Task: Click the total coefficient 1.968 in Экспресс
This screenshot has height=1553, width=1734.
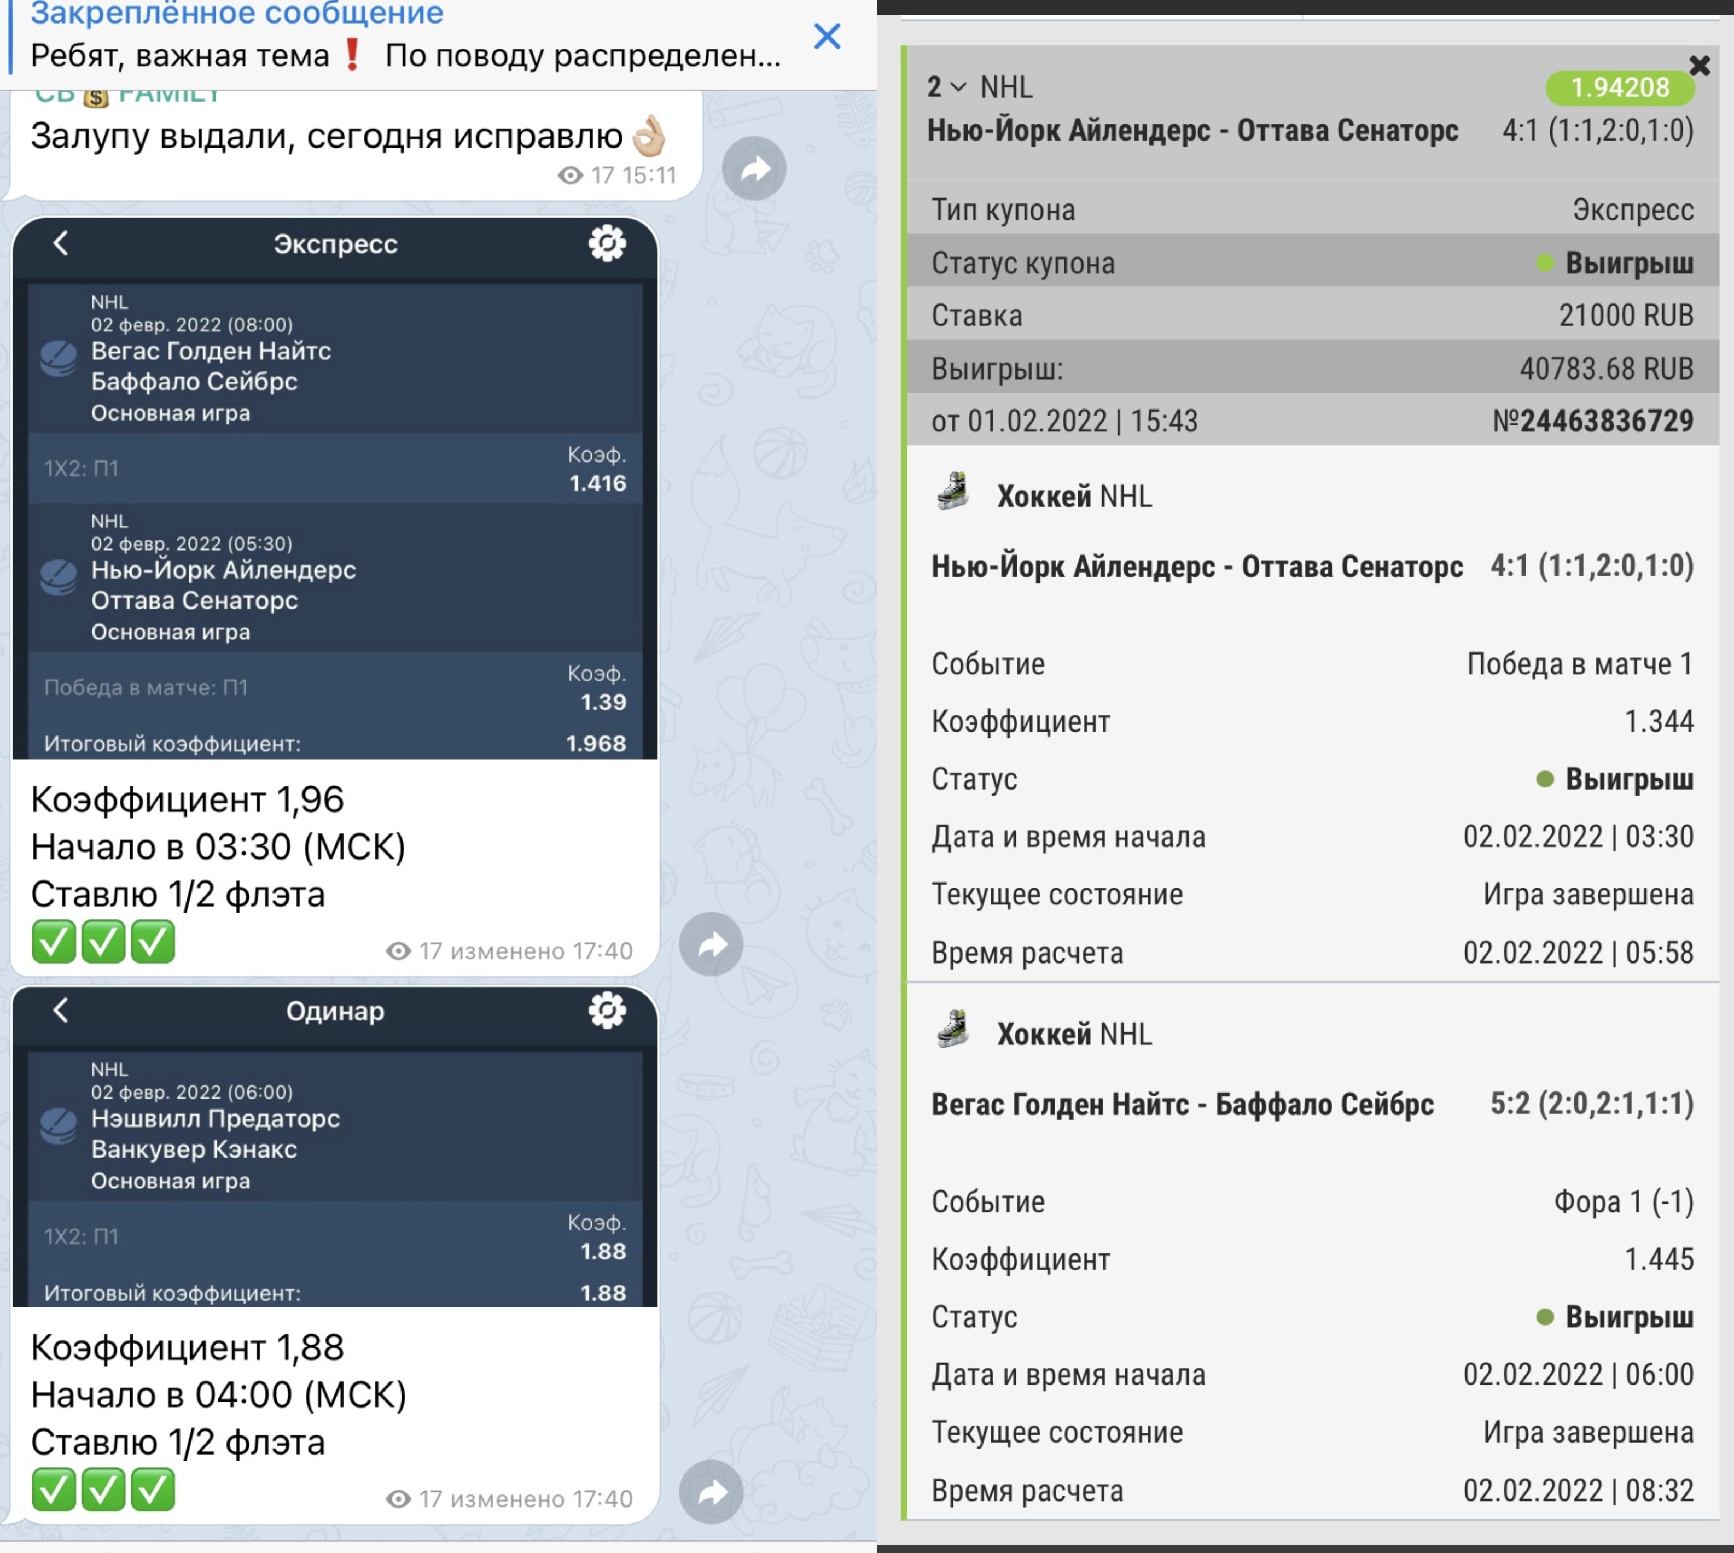Action: click(596, 744)
